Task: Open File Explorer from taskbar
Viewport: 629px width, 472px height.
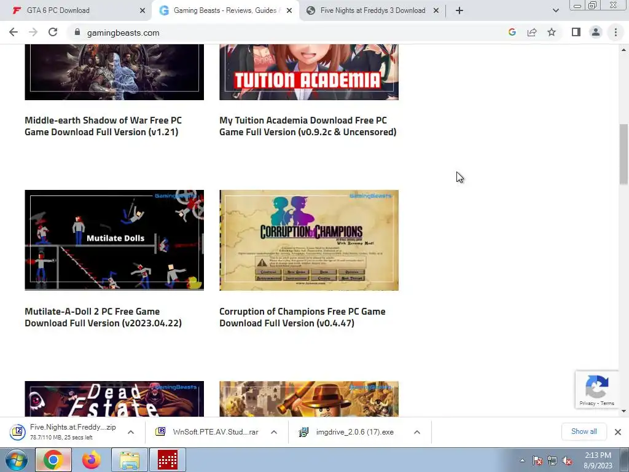Action: pos(130,460)
